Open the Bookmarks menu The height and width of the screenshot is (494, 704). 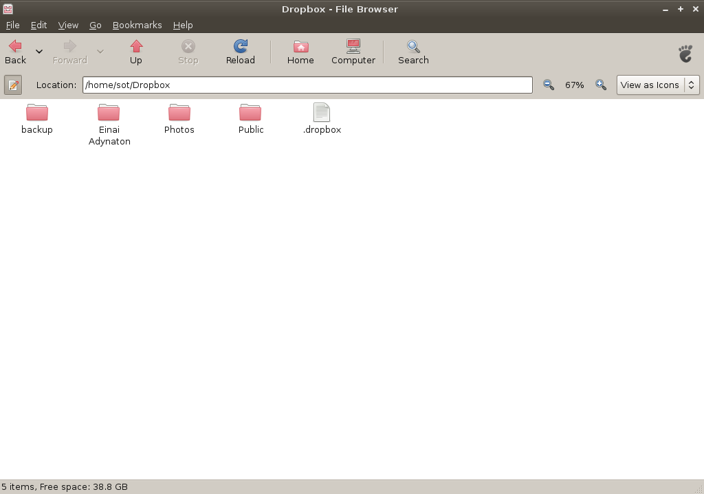point(137,25)
